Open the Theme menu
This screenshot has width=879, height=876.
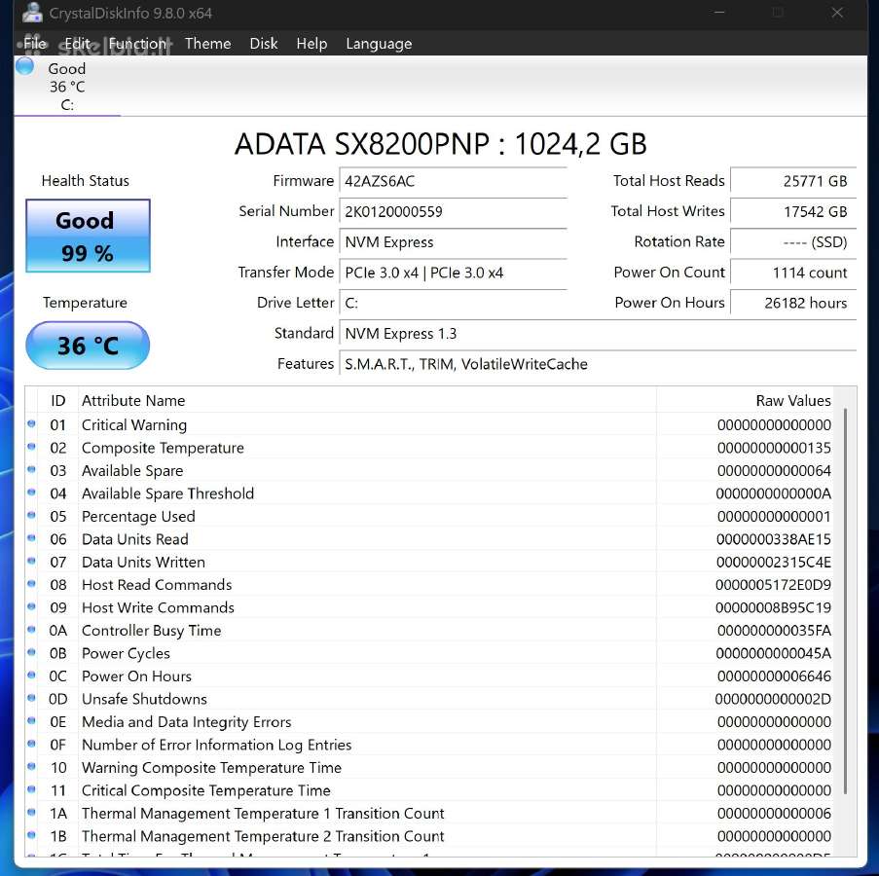(208, 43)
